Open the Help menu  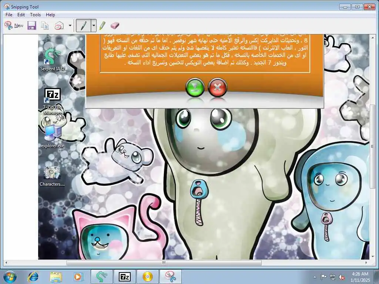coord(50,15)
